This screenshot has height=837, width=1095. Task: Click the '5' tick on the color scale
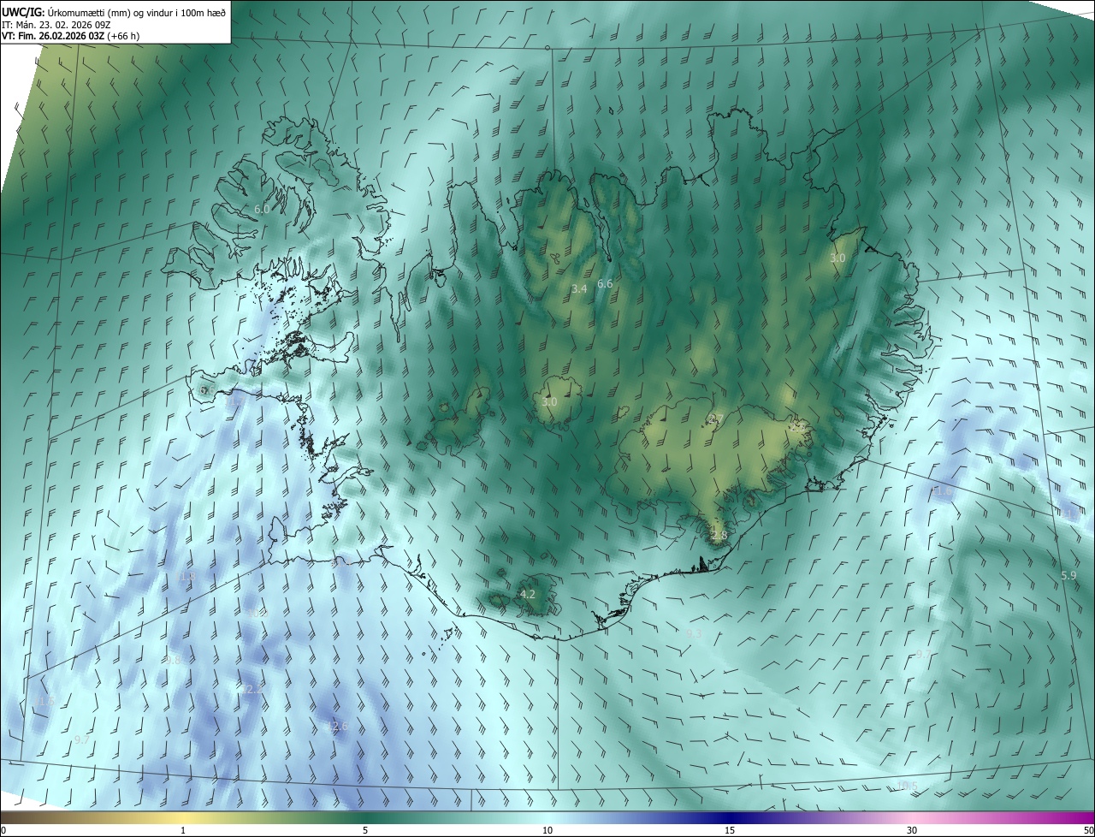(x=365, y=830)
